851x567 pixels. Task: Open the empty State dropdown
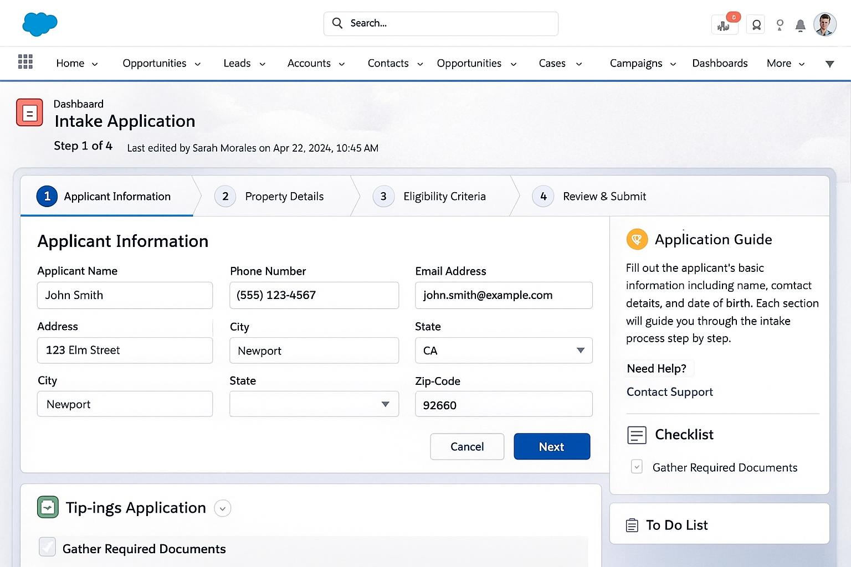[x=385, y=404]
